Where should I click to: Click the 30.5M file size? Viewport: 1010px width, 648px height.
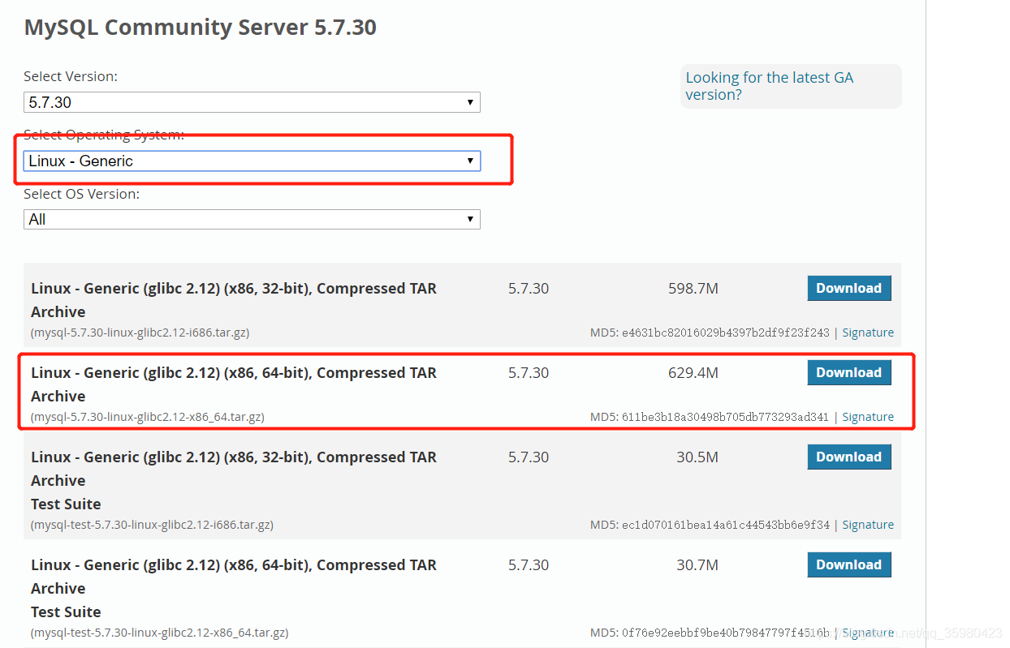pyautogui.click(x=697, y=457)
